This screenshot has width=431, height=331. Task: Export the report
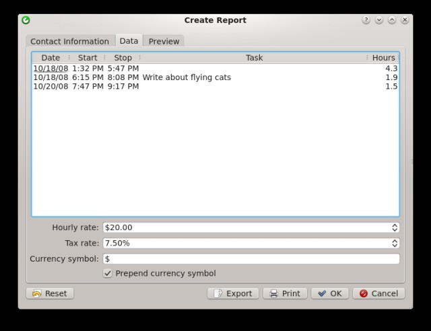(232, 293)
